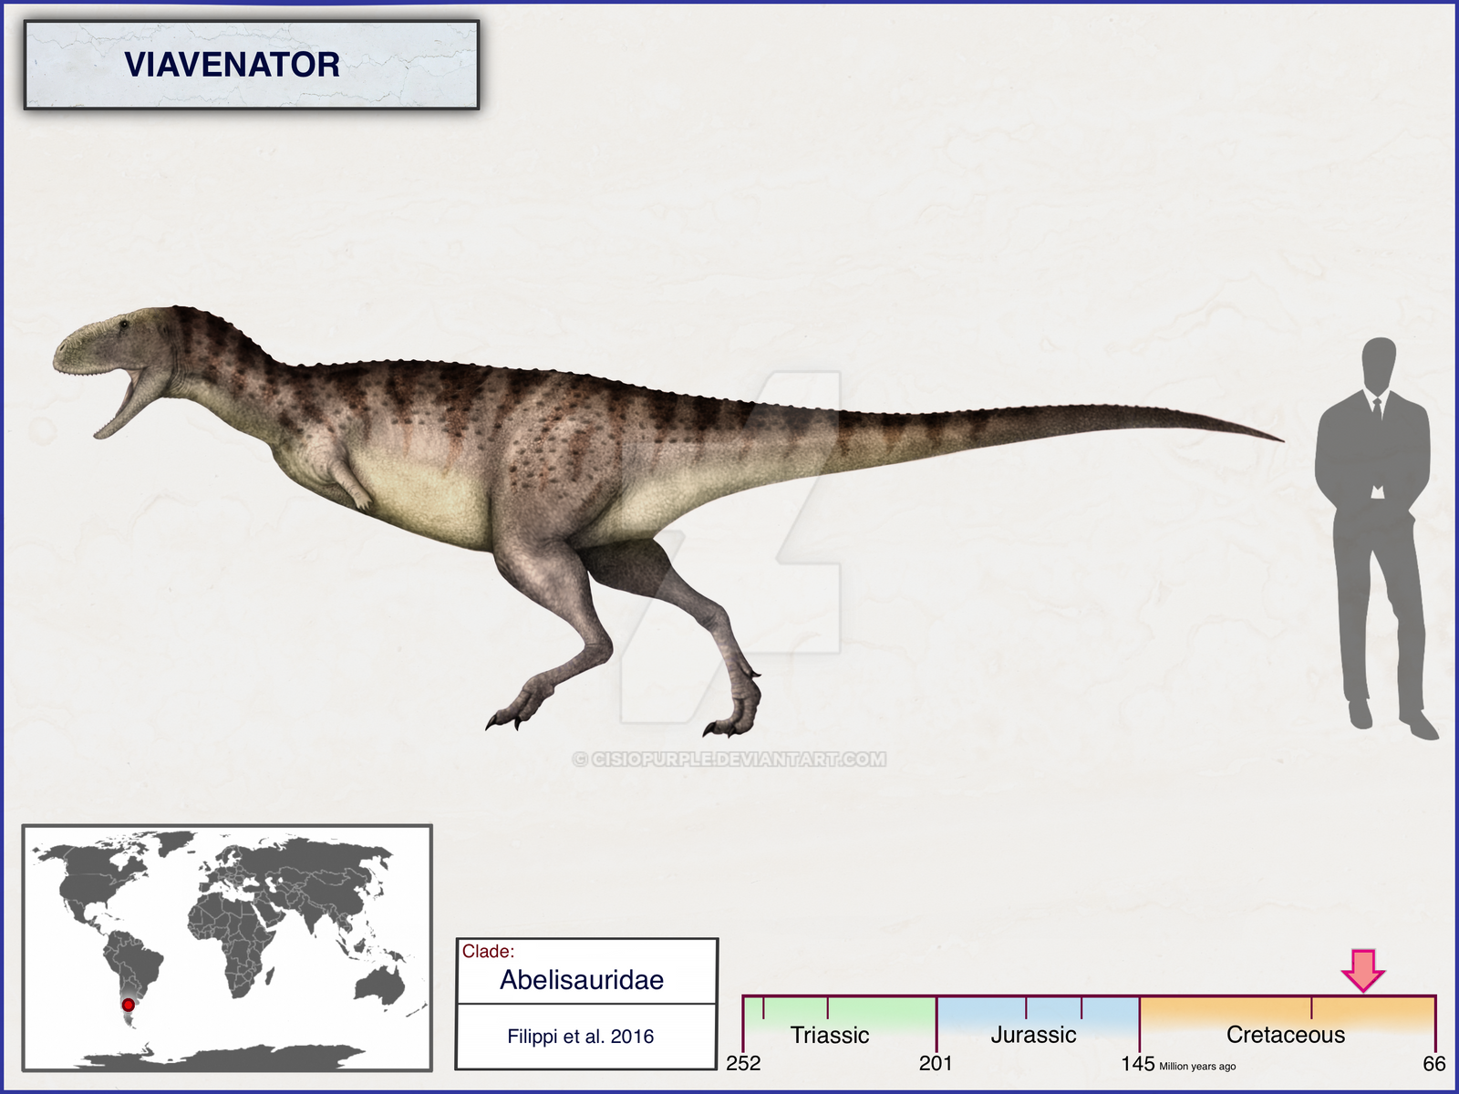This screenshot has width=1459, height=1094.
Task: Click the VIAVENATOR title text
Action: tap(232, 65)
